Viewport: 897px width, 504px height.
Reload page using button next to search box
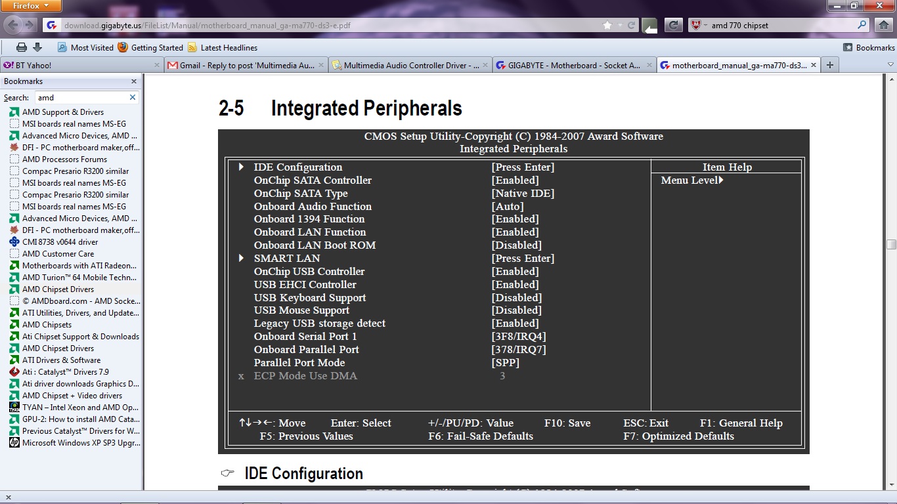673,26
